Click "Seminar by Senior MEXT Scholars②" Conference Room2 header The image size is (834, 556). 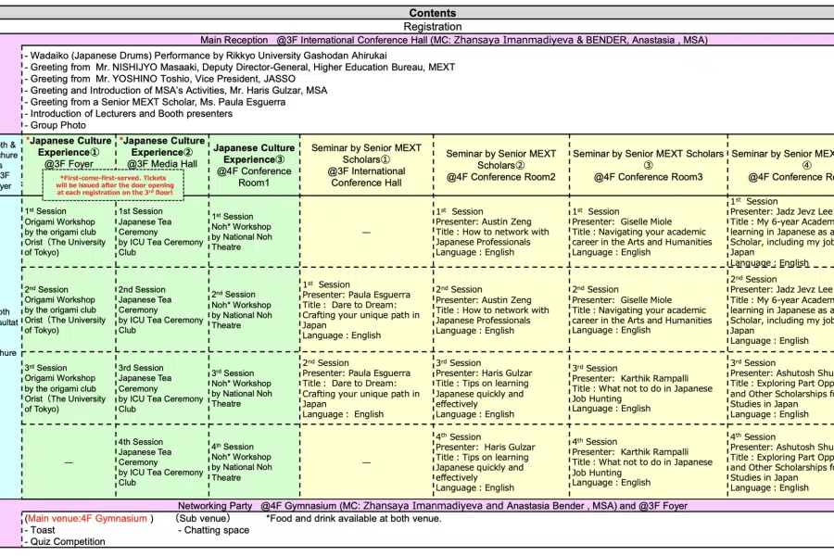[x=501, y=165]
